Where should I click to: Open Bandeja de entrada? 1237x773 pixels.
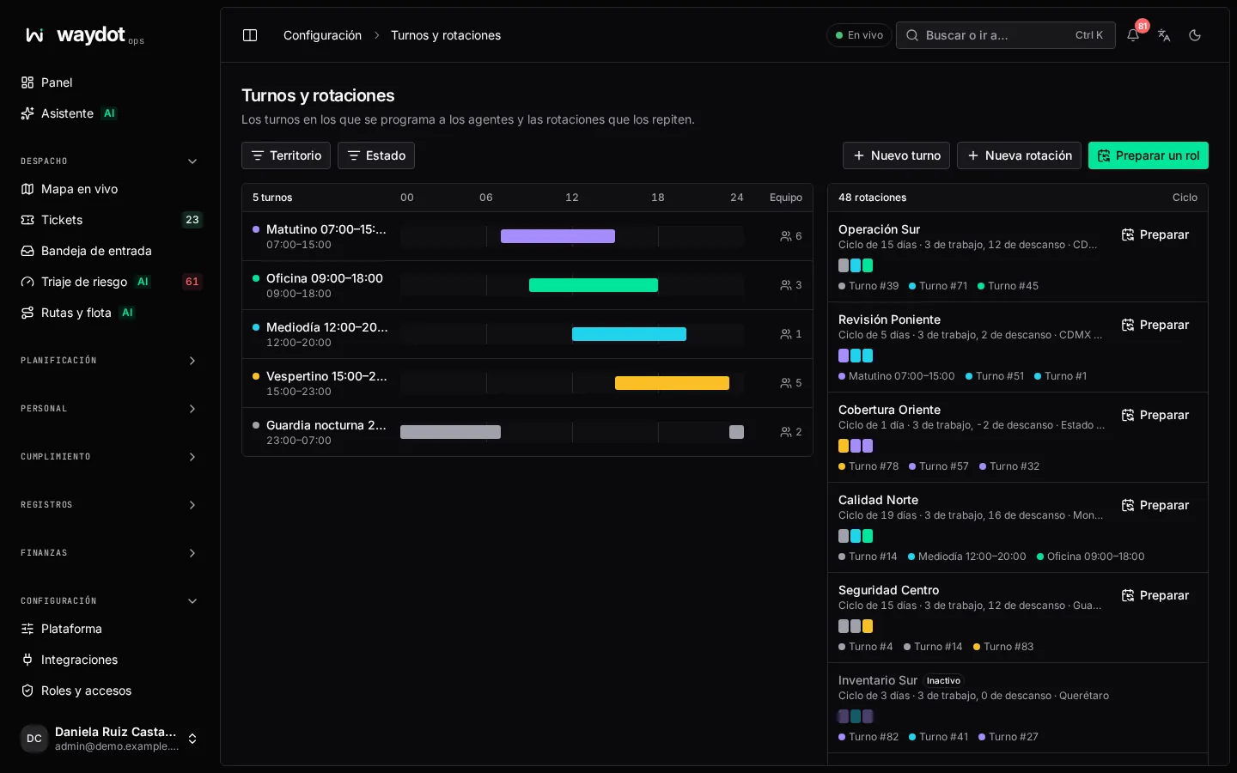coord(110,251)
